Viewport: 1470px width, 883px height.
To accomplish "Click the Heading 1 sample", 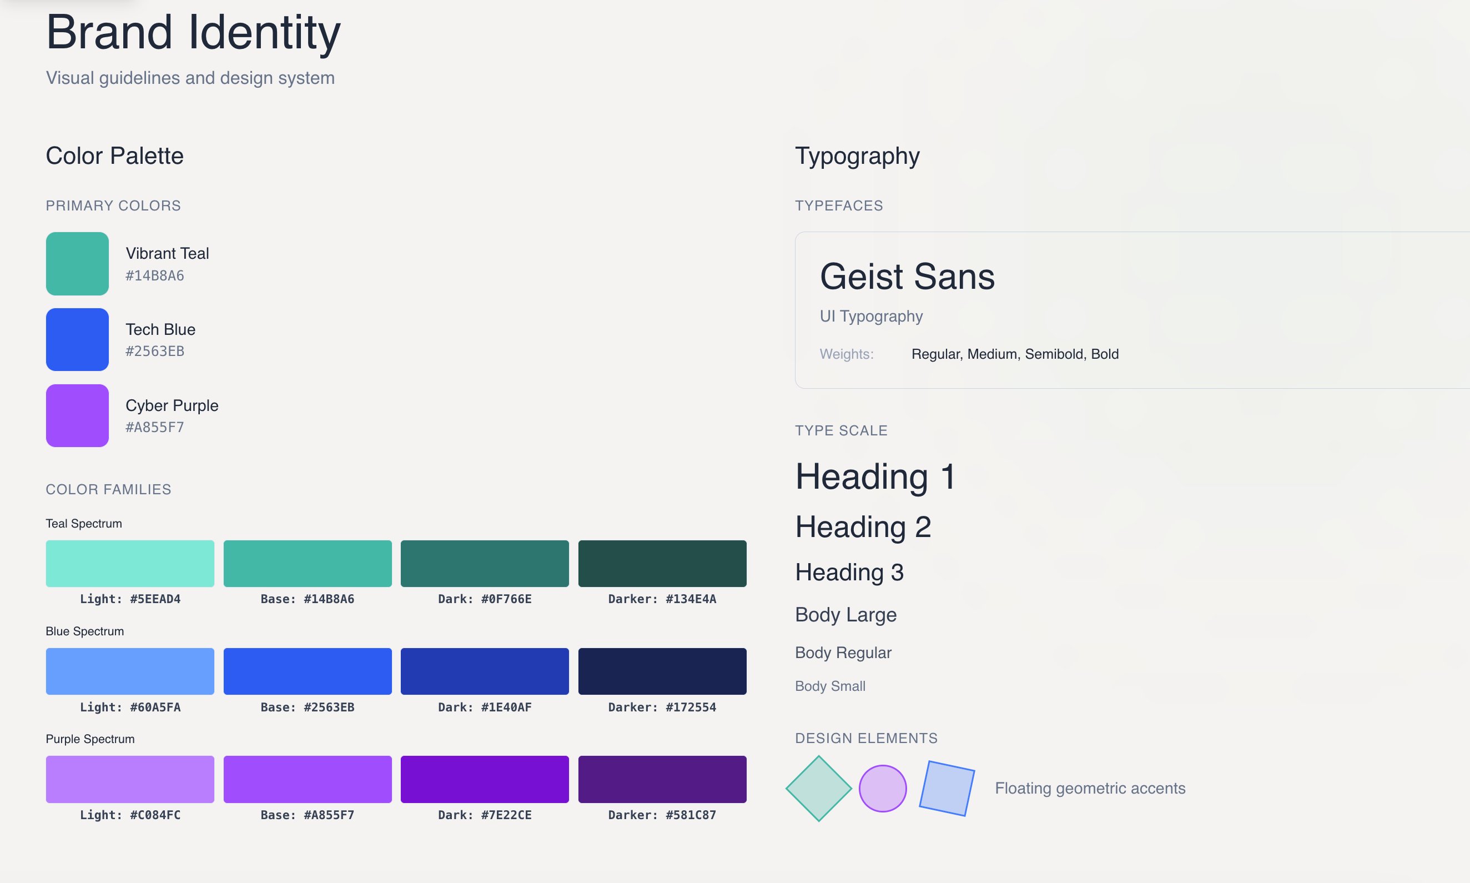I will tap(875, 477).
